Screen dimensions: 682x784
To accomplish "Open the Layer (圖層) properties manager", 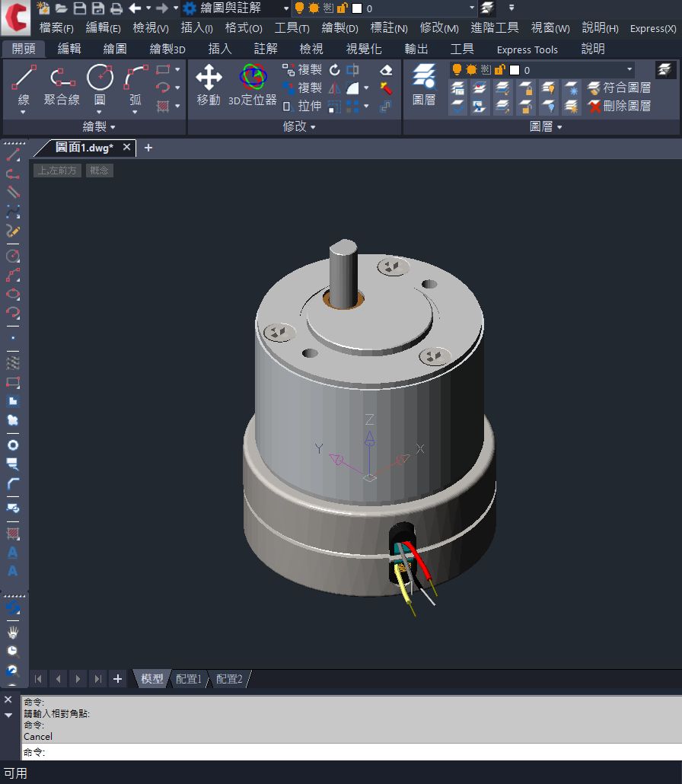I will [424, 85].
